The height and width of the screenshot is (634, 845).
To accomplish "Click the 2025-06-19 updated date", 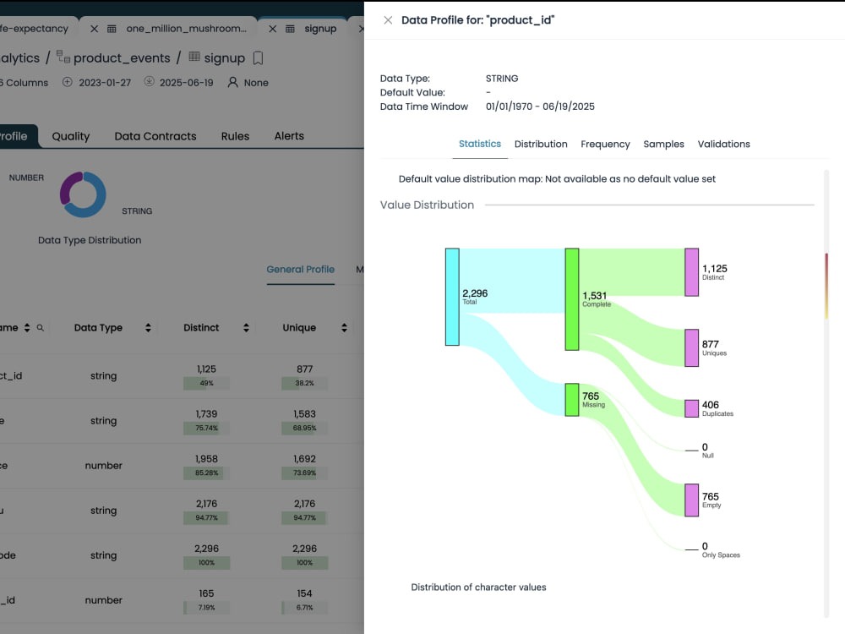I will 187,83.
